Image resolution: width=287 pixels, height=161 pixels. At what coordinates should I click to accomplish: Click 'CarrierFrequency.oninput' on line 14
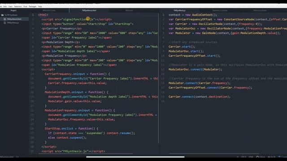click(x=65, y=74)
